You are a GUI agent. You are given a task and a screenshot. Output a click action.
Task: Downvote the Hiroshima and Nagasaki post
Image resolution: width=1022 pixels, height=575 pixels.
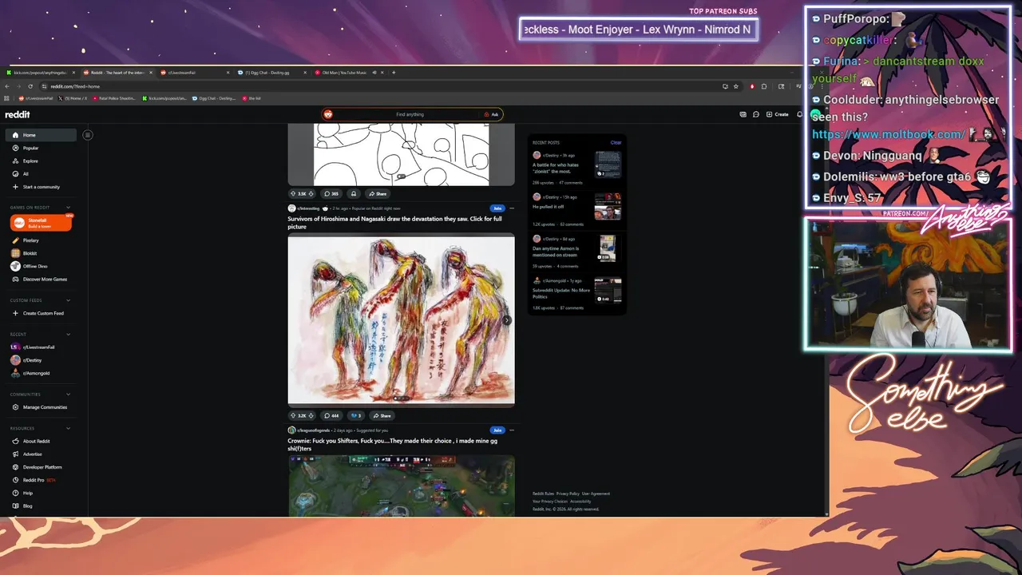coord(313,415)
